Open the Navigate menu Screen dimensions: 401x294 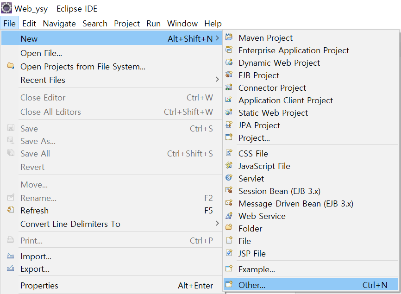(x=59, y=24)
